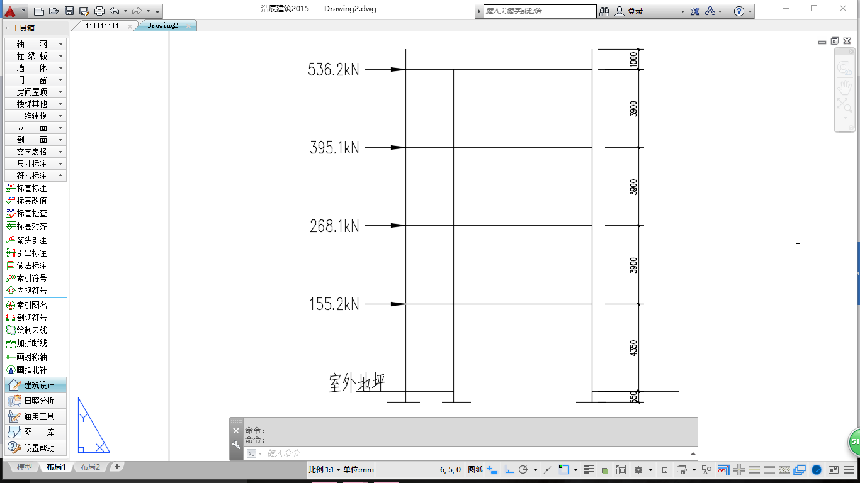Open the 立面 toolbox category
860x483 pixels.
pyautogui.click(x=35, y=128)
